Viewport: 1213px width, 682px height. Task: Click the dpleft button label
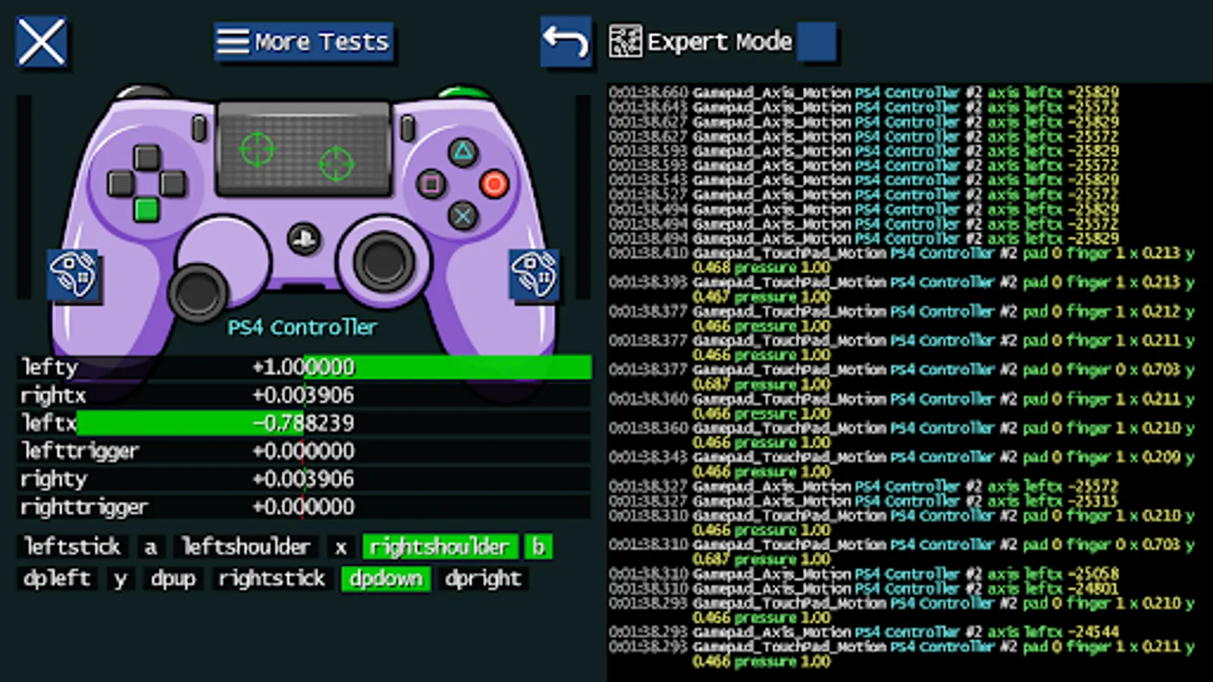(x=57, y=579)
